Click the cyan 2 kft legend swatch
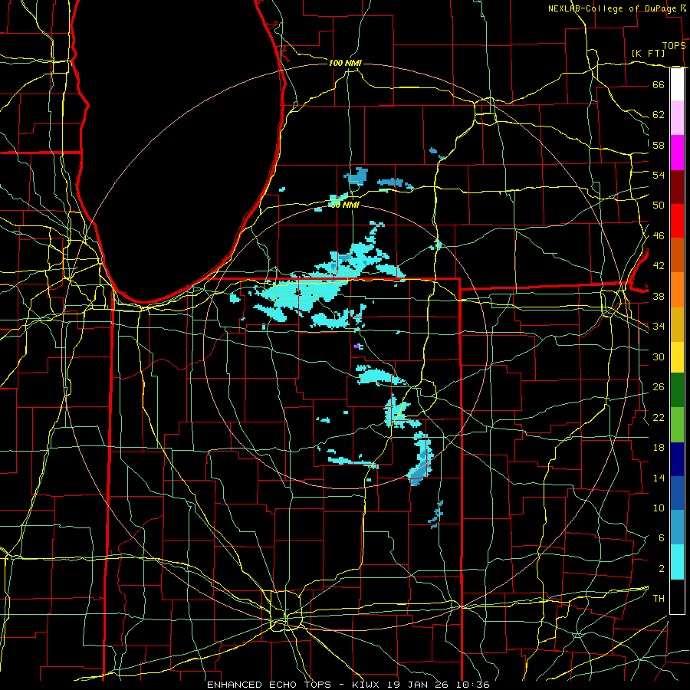The height and width of the screenshot is (690, 690). click(677, 562)
